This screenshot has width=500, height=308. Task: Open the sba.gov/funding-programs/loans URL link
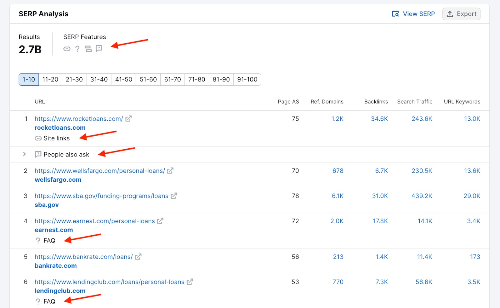coord(102,196)
